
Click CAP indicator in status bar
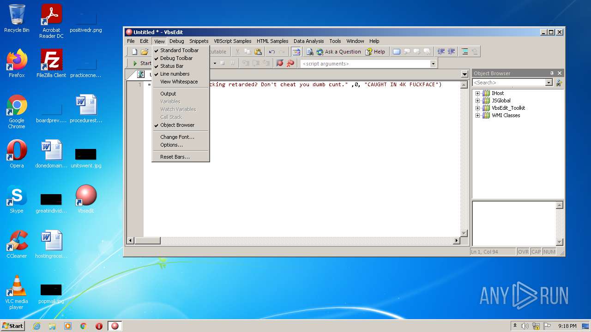coord(536,252)
